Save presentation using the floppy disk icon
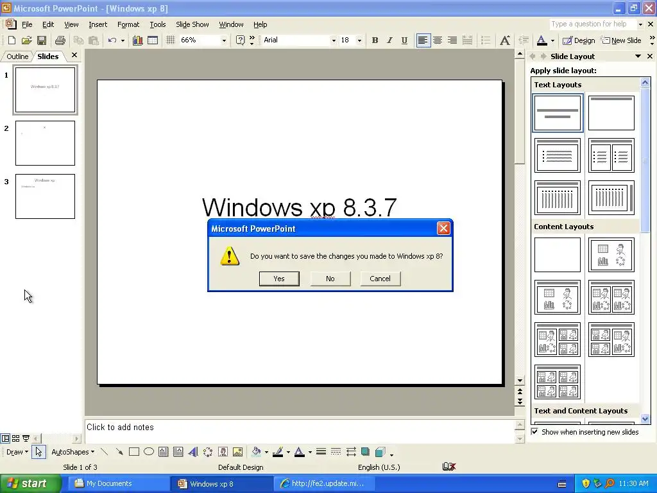The image size is (657, 493). (x=42, y=40)
